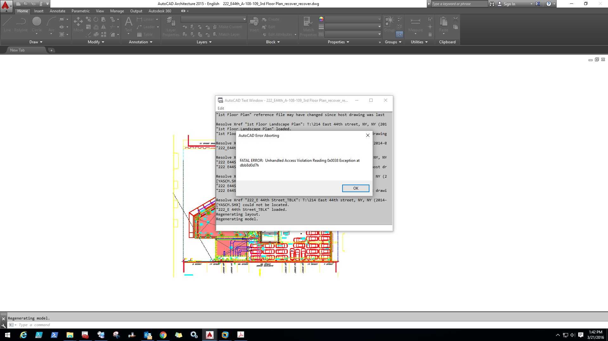The height and width of the screenshot is (341, 608).
Task: Expand the Annotation panel
Action: [x=141, y=42]
